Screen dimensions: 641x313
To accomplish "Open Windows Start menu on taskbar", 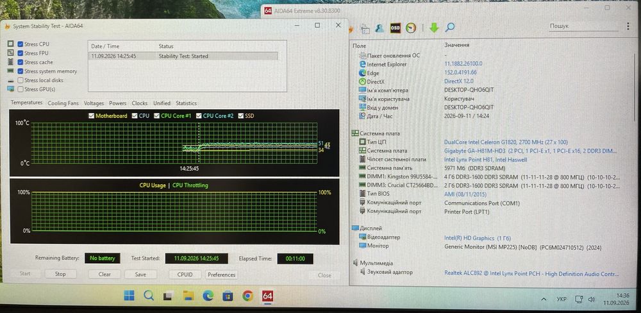I will 129,296.
